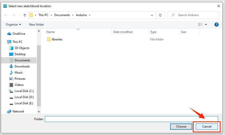Viewport: 225px width, 135px height.
Task: Create a New folder
Action: (x=36, y=25)
